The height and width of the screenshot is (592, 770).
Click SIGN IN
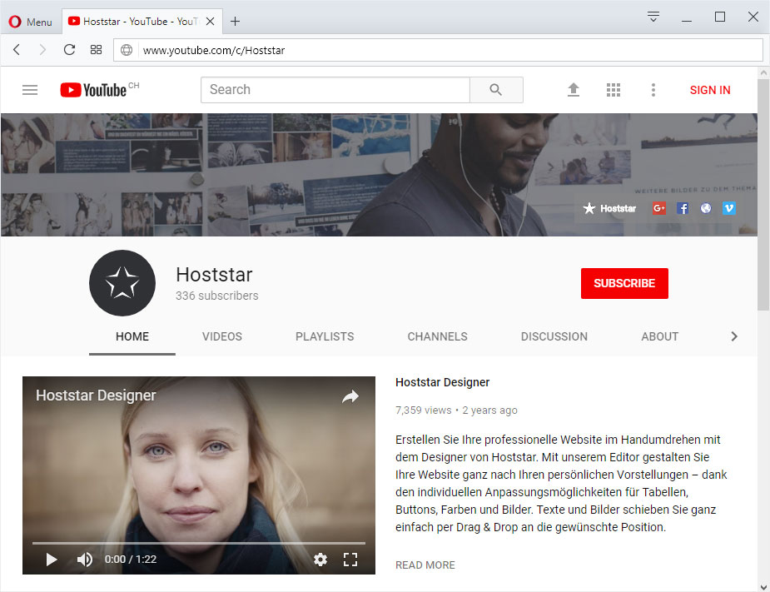pyautogui.click(x=710, y=90)
